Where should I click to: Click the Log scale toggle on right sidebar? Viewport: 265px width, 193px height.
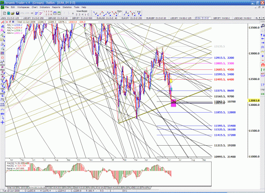coord(262,89)
